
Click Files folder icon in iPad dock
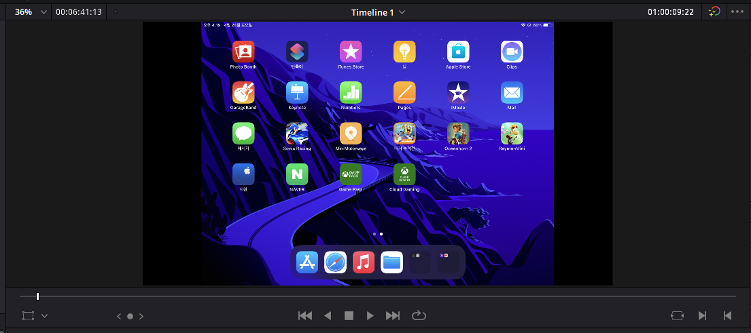click(391, 262)
